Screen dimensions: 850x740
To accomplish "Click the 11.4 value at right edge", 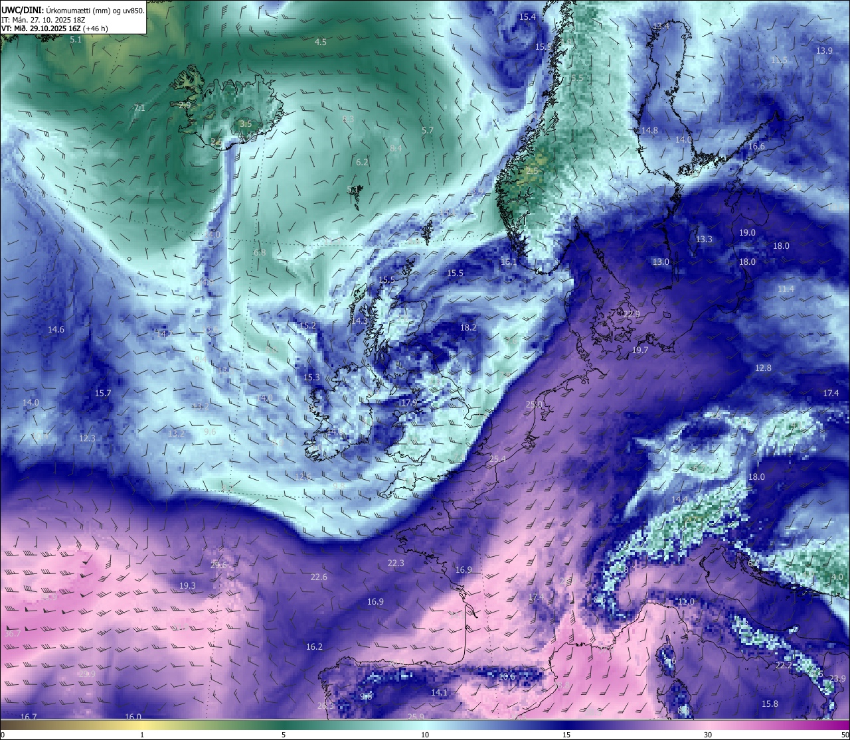I will tap(786, 289).
